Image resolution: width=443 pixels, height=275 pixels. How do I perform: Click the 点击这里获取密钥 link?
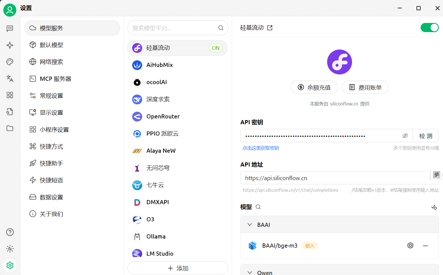point(260,148)
